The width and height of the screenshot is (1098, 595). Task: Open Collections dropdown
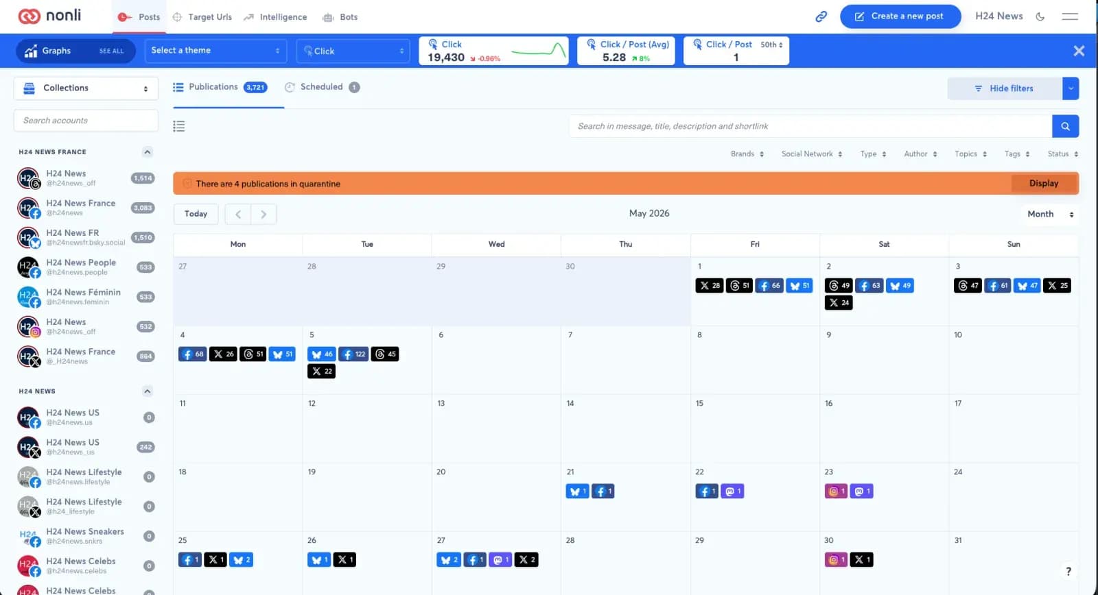point(86,88)
